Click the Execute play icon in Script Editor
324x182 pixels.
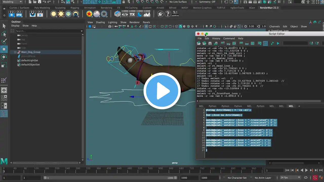coord(278,43)
